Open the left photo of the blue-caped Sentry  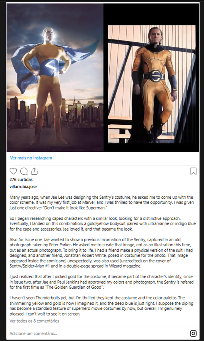click(x=55, y=77)
